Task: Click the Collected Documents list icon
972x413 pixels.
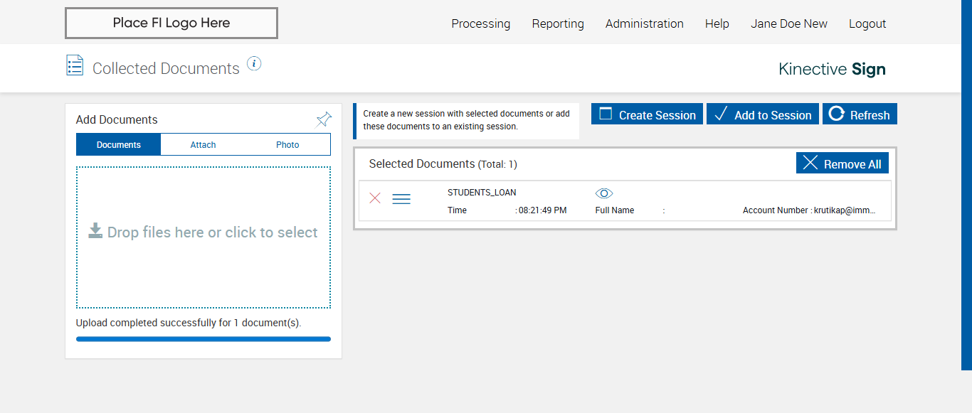Action: coord(75,65)
